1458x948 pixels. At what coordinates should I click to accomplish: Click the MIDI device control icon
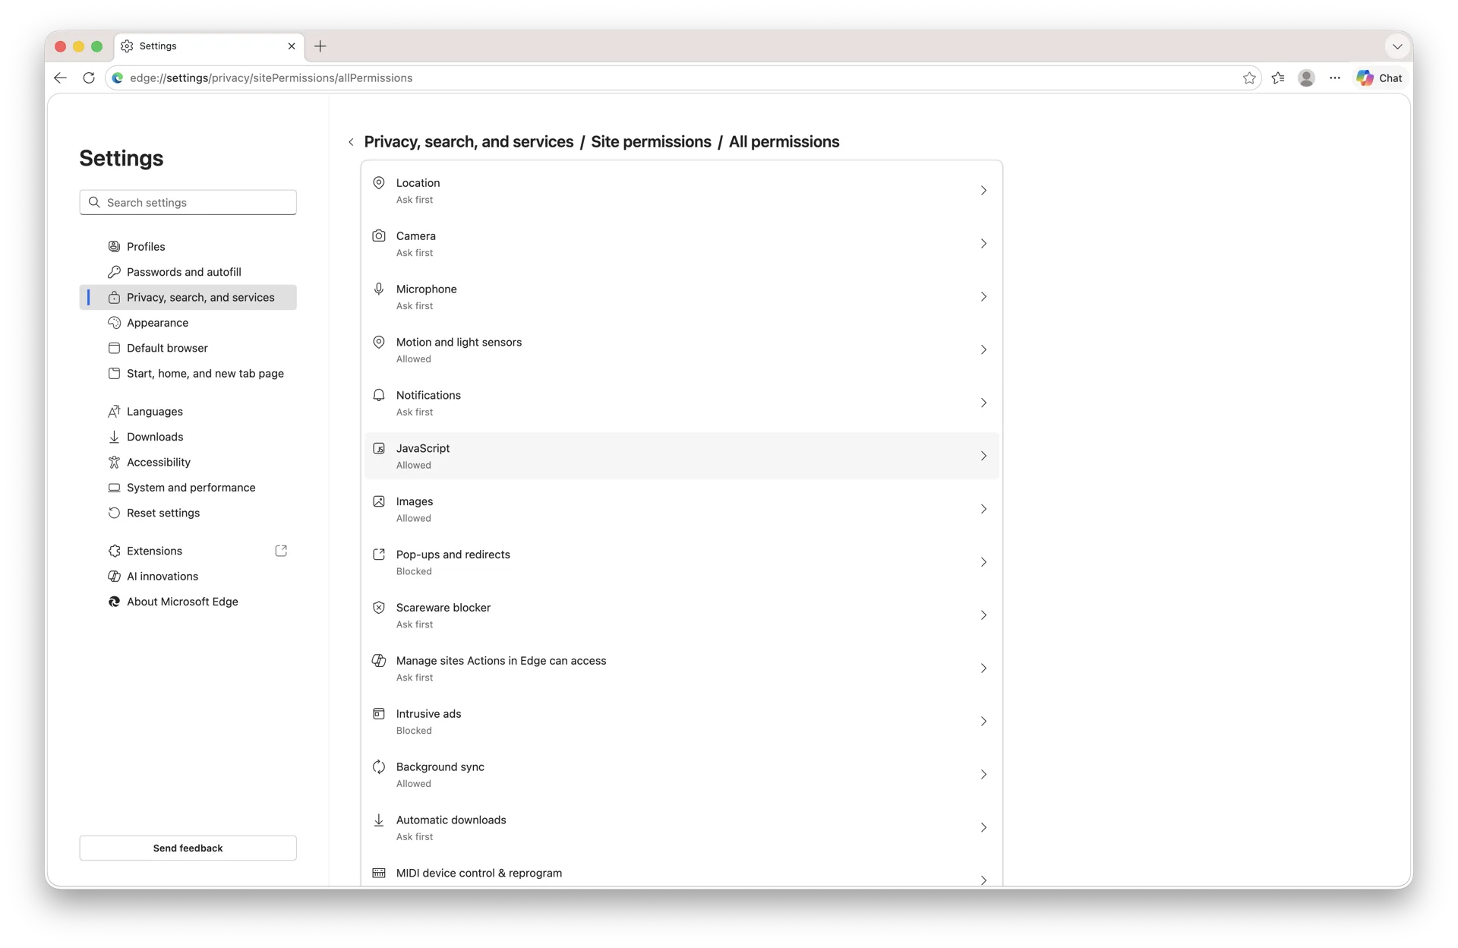[378, 874]
